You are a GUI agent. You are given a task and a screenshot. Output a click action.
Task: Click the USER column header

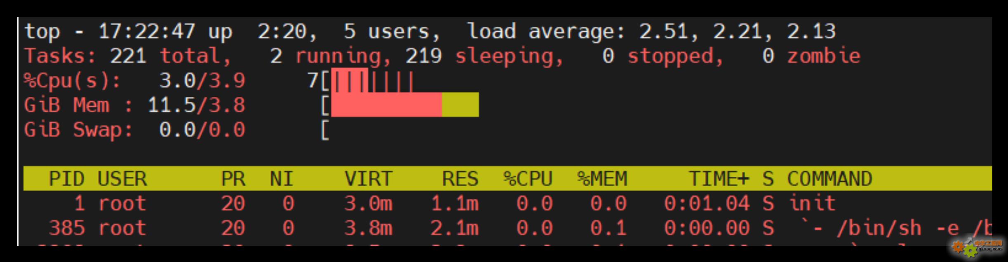[122, 179]
